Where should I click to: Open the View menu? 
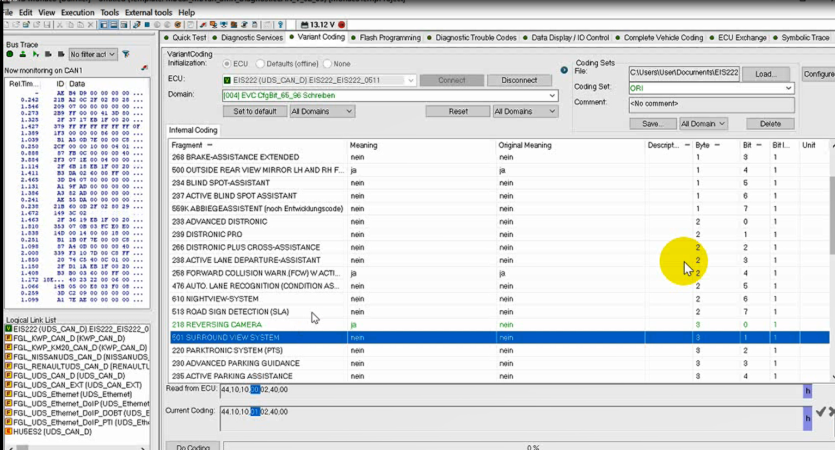click(46, 12)
